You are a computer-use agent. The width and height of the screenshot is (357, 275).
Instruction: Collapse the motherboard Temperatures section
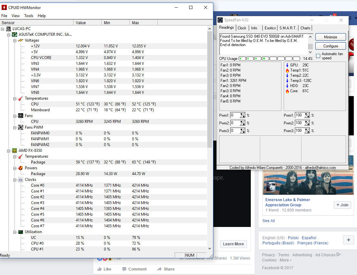15,99
